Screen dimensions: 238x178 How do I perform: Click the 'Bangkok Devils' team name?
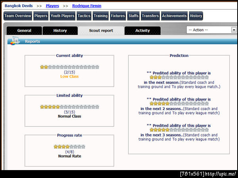19,6
